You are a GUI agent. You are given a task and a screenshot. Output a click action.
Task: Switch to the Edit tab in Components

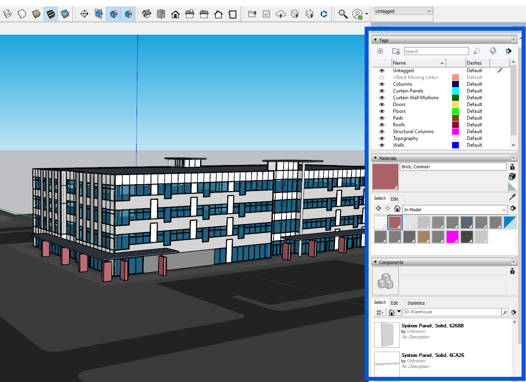[395, 303]
